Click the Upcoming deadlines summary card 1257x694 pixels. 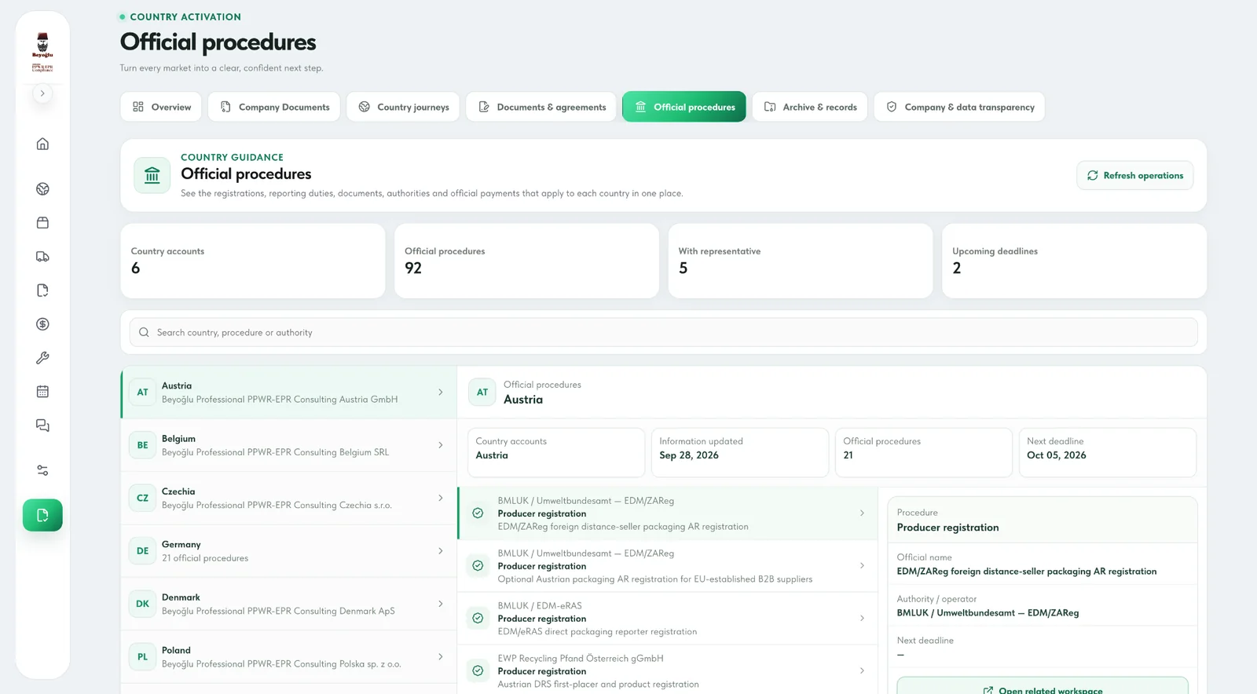tap(1074, 261)
